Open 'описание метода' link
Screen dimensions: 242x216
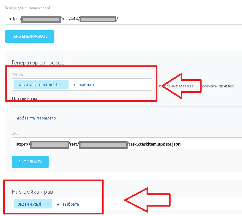pos(176,86)
